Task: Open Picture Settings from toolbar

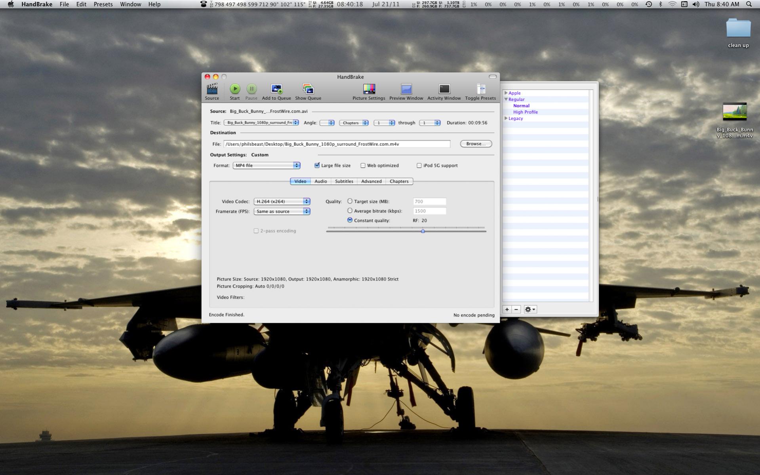Action: (x=369, y=89)
